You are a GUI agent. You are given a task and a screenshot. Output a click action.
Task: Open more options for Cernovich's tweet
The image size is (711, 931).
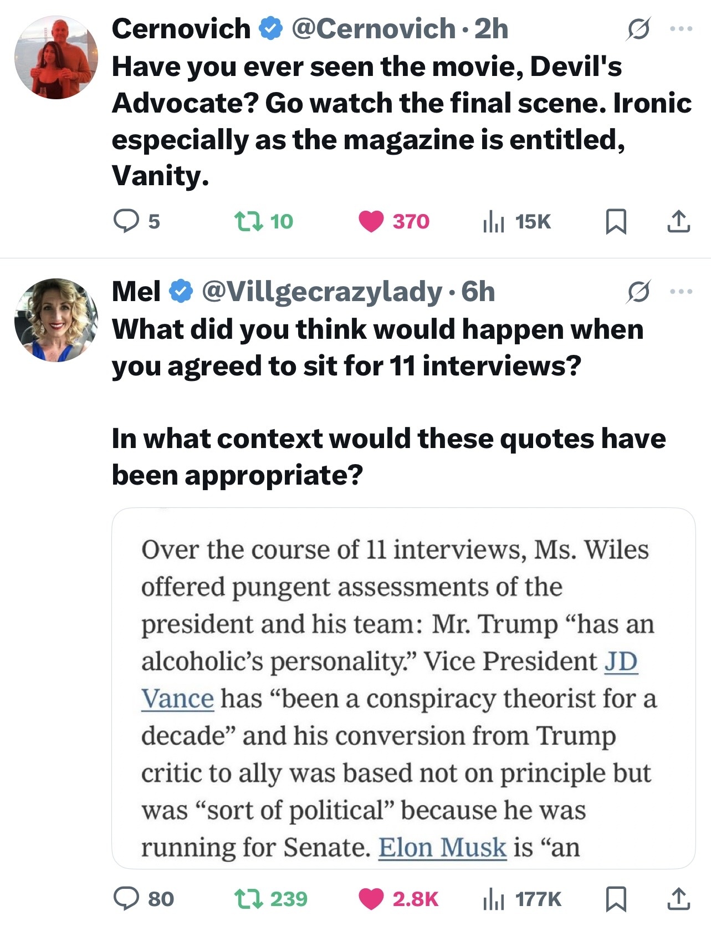[x=681, y=29]
